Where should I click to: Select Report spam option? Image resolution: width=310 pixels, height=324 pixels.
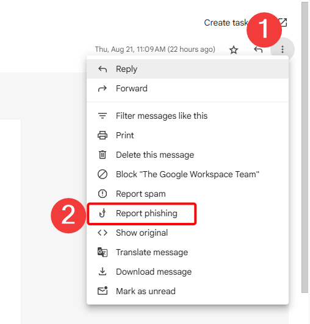[187, 194]
